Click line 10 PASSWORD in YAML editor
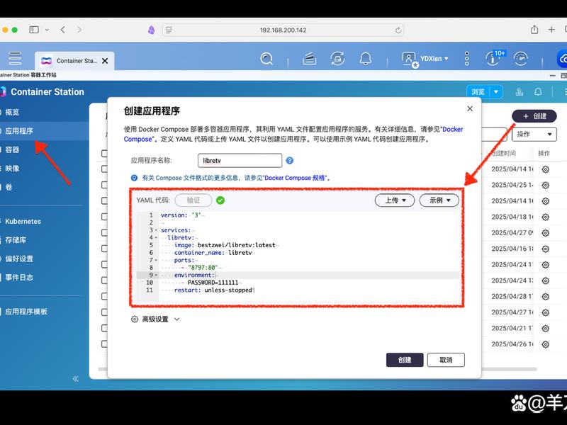 213,283
